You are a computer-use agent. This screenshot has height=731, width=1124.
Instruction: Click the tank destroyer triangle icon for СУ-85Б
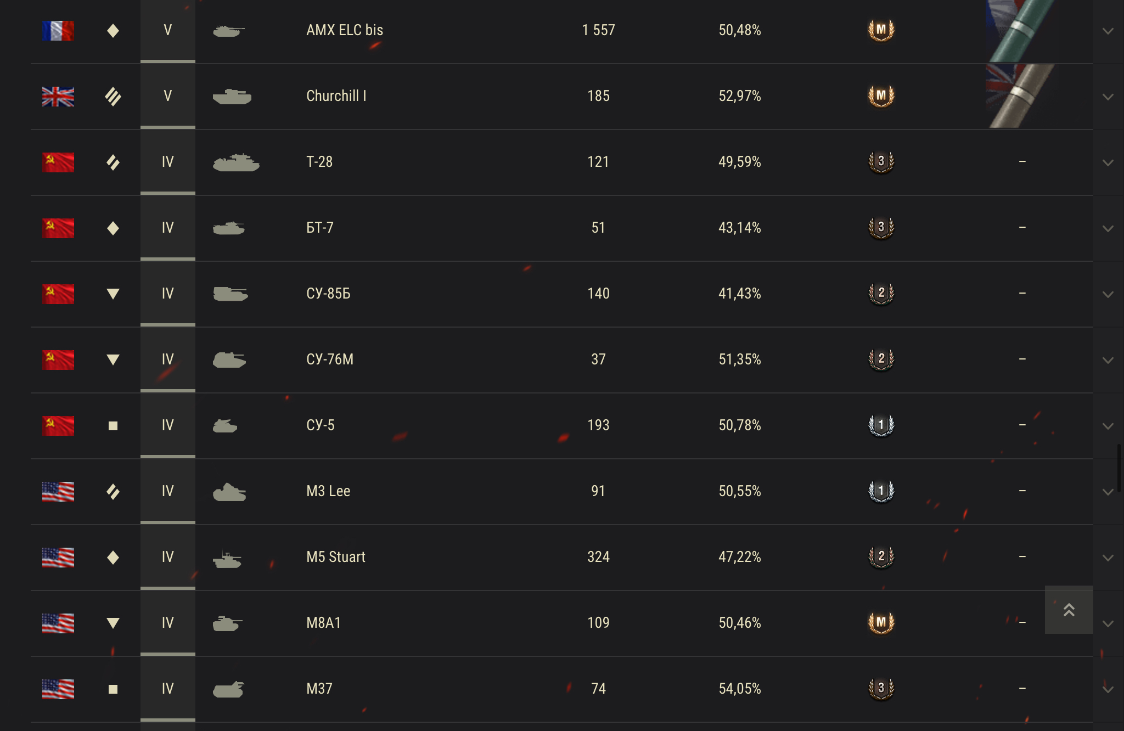(x=113, y=294)
